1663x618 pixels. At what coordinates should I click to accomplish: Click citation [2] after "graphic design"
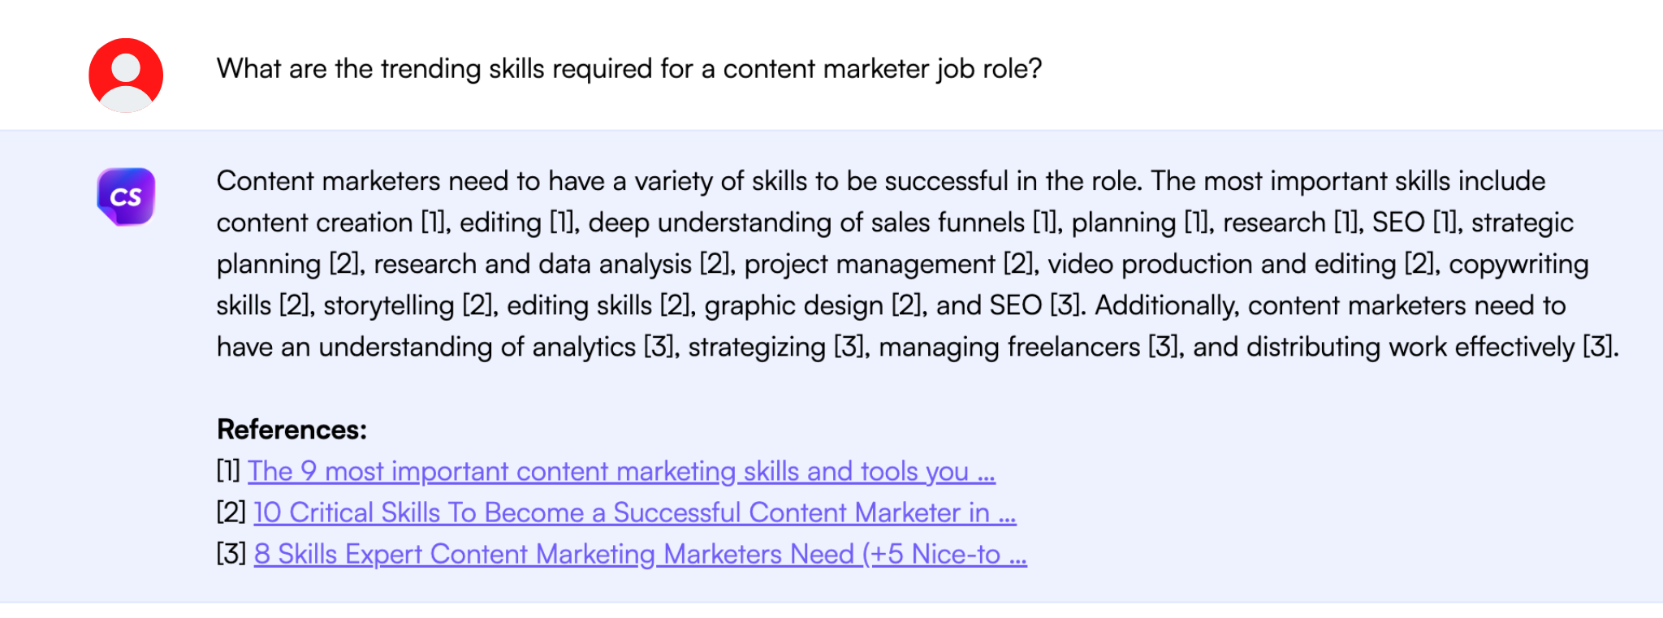[x=906, y=305]
